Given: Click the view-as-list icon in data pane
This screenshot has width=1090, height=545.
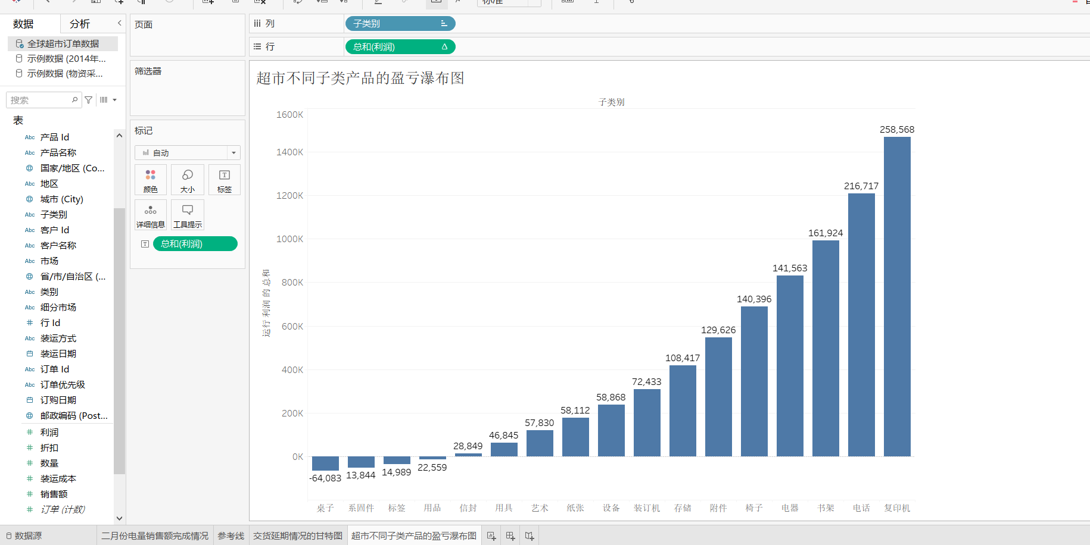Looking at the screenshot, I should click(x=104, y=100).
